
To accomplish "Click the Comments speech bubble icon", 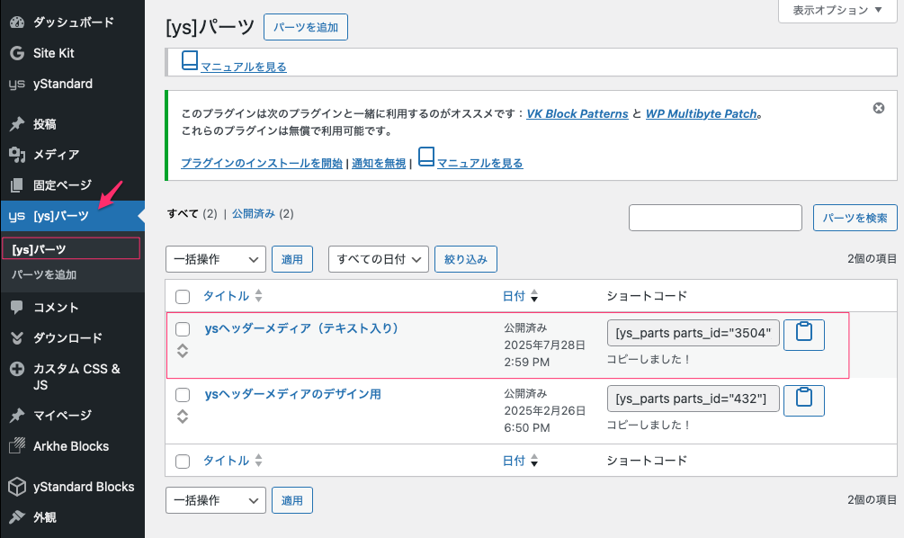I will click(x=16, y=308).
